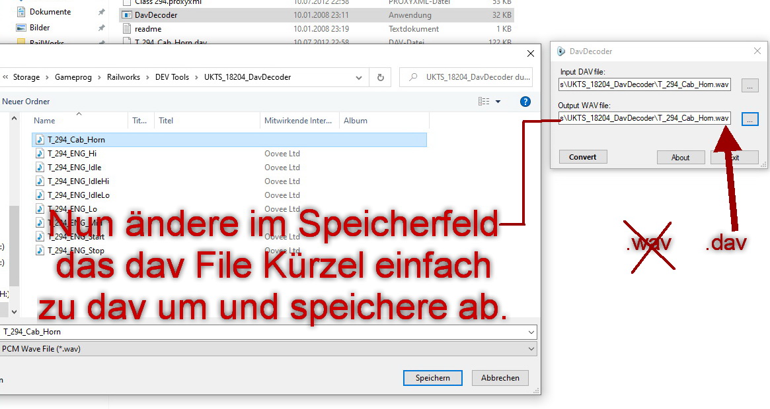This screenshot has width=770, height=409.
Task: Sort by Name column header
Action: 79,121
